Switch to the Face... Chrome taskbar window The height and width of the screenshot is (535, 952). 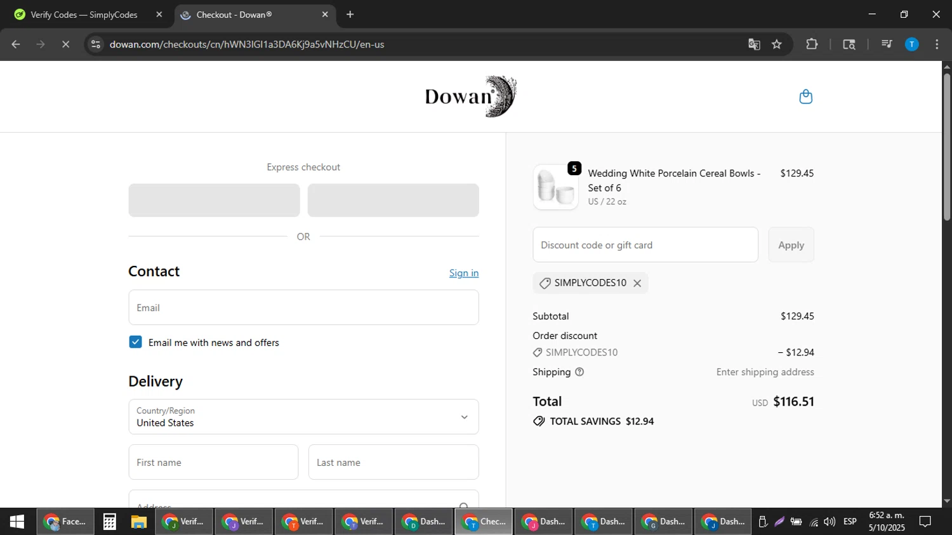[65, 522]
